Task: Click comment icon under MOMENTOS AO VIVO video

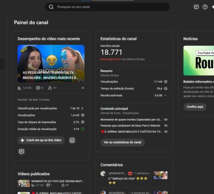Action: tap(48, 185)
